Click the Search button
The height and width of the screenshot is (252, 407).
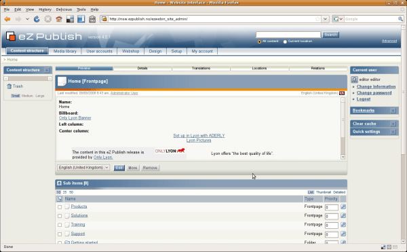330,35
